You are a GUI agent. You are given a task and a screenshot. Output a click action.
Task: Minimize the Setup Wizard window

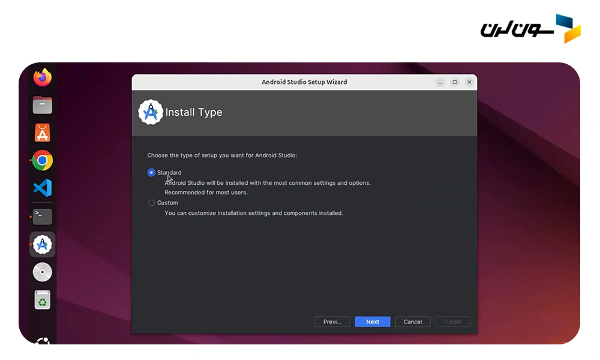(x=440, y=82)
